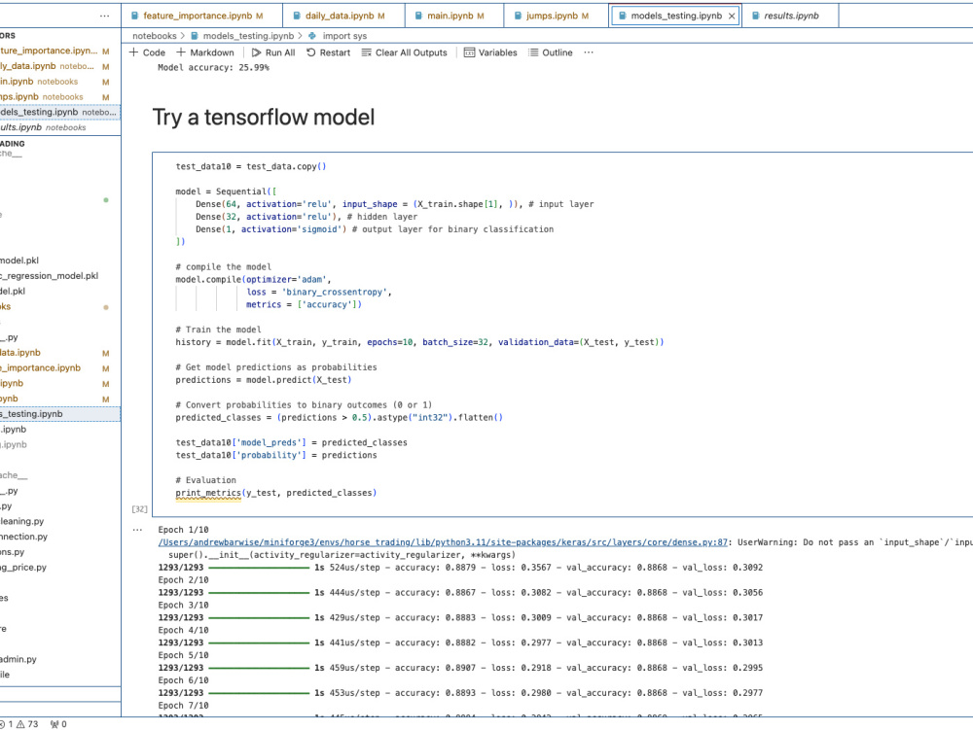Image resolution: width=973 pixels, height=730 pixels.
Task: Open sidebar more actions ellipsis
Action: [104, 16]
